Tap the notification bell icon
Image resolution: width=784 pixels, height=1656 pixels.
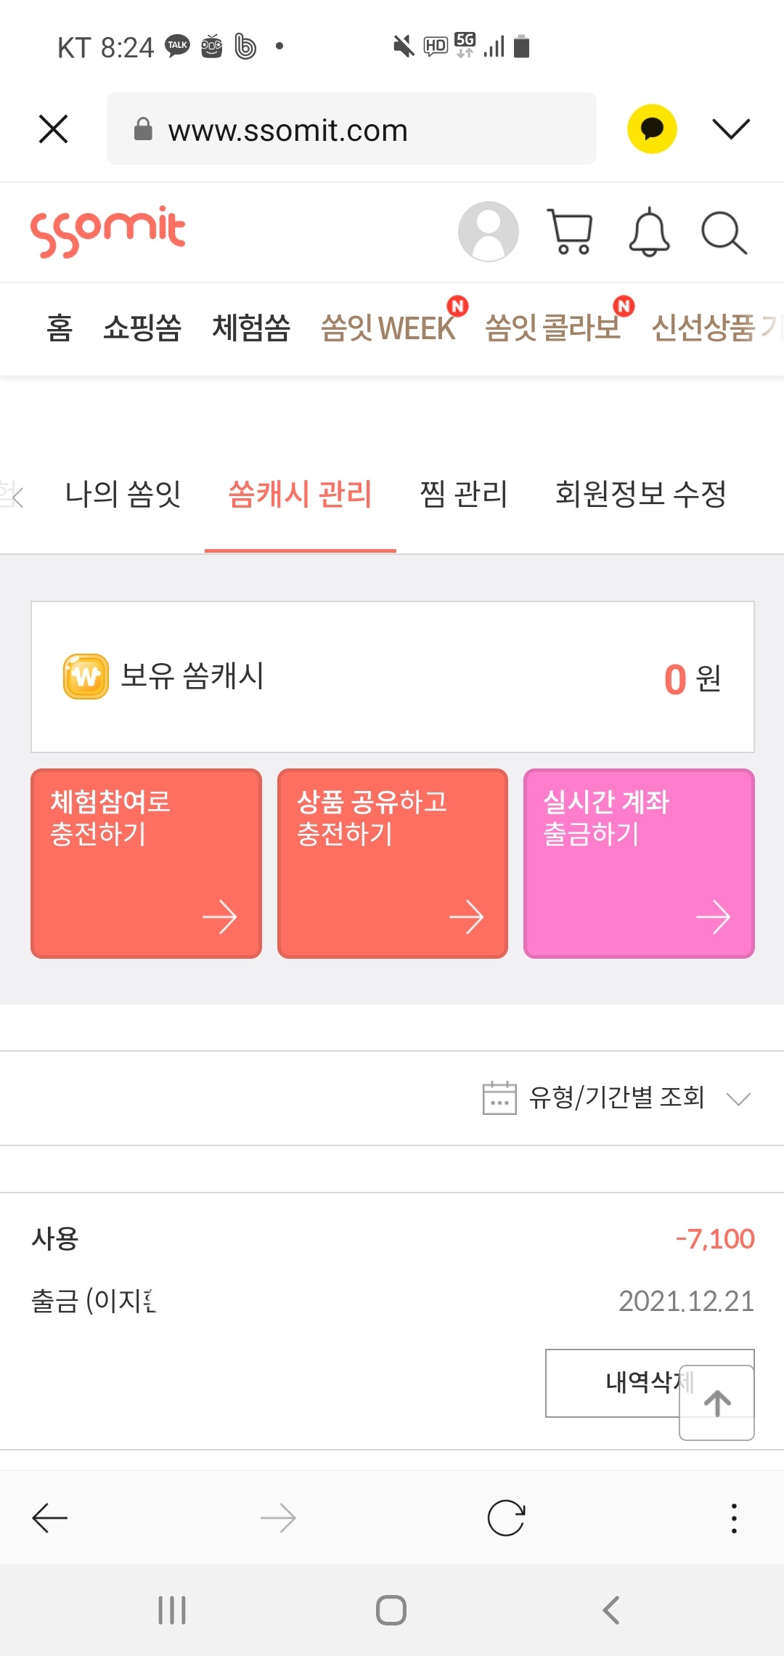(648, 232)
